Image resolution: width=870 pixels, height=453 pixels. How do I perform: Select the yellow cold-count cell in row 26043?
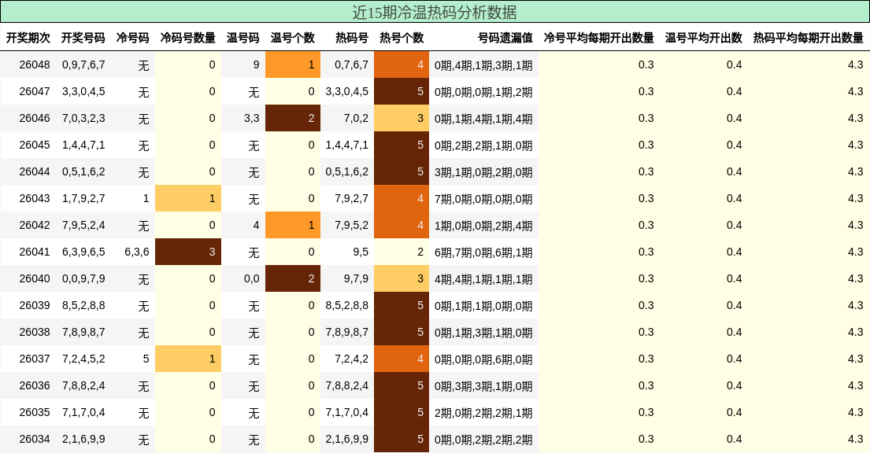[189, 199]
